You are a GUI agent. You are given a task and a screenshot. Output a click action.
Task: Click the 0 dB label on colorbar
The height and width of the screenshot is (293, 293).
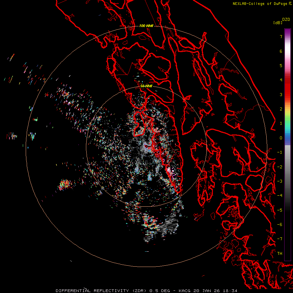(x=281, y=138)
